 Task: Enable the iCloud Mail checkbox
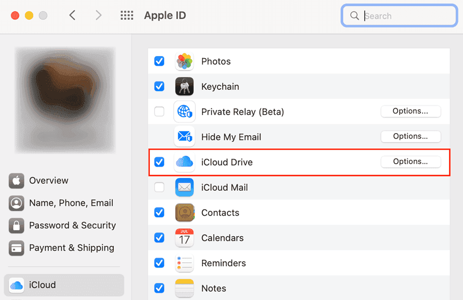(159, 187)
